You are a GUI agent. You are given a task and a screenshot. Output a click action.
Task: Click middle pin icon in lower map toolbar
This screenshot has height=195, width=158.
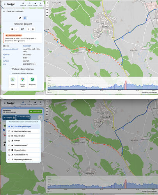47,112
